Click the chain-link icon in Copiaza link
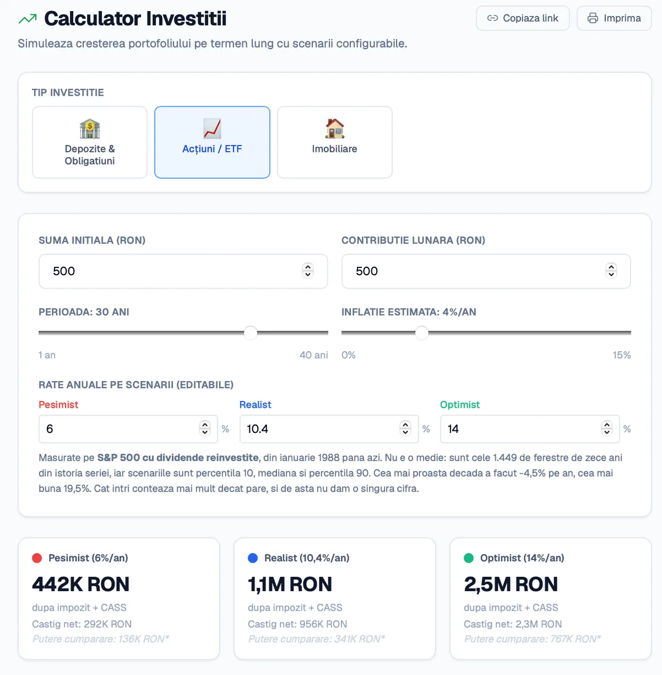Screen dimensions: 662x675 492,18
